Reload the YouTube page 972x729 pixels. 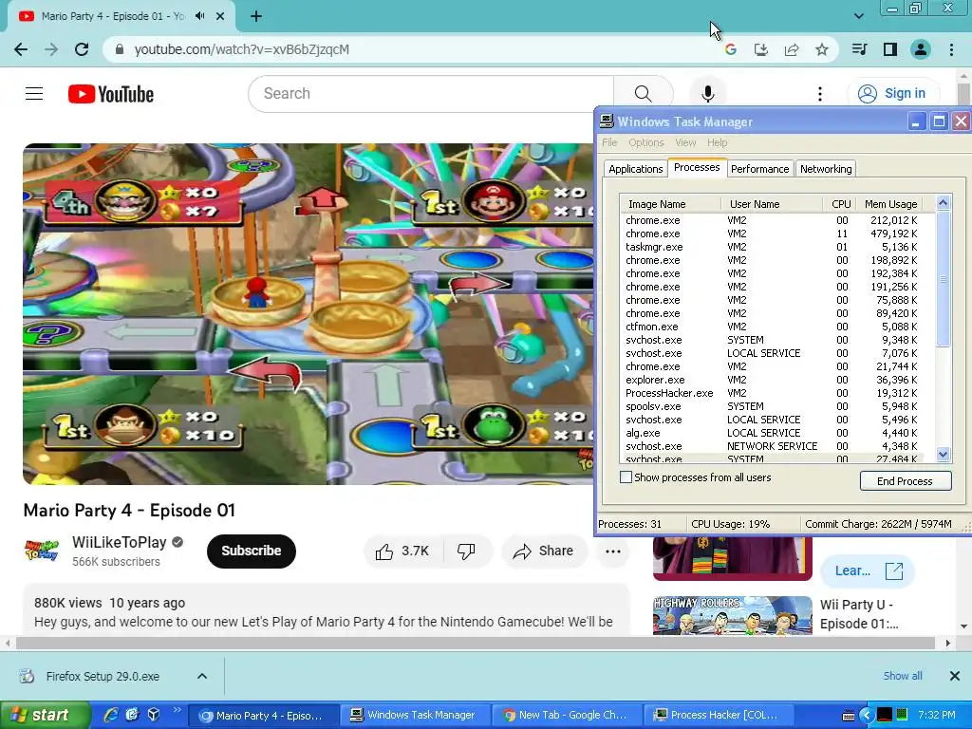[x=82, y=49]
